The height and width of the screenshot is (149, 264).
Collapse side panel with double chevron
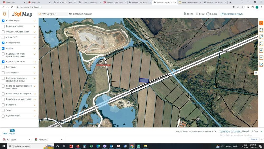256,73
